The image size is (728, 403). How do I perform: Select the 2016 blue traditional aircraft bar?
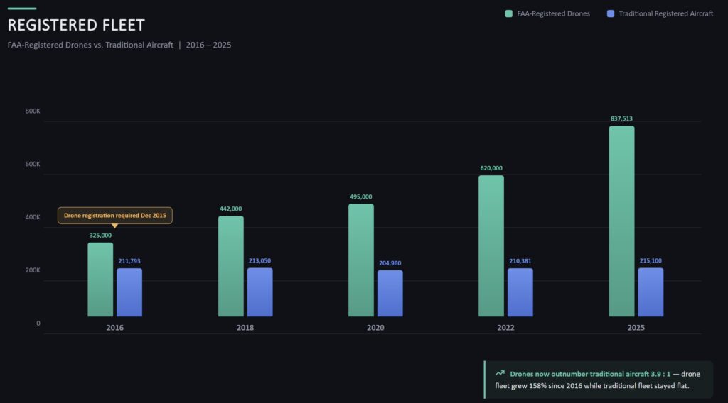point(129,292)
